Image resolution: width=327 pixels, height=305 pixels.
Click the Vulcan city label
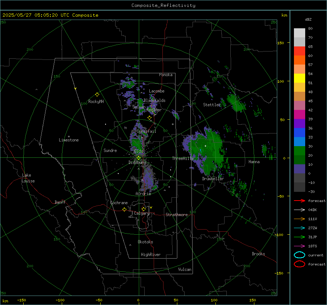coord(185,269)
